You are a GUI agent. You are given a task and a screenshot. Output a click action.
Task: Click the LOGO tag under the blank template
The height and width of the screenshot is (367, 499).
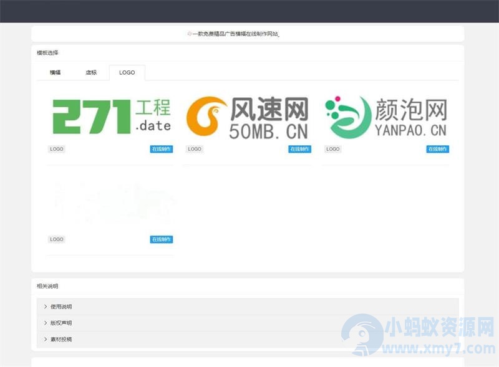click(x=56, y=239)
